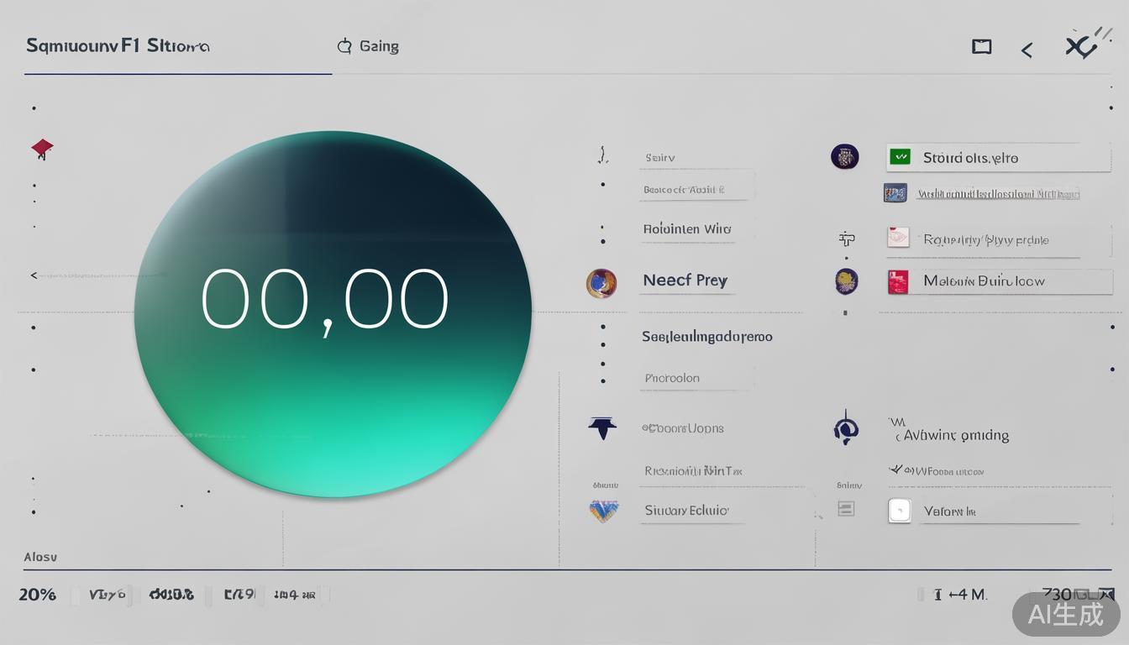
Task: Click the back chevron in the top bar
Action: (x=1027, y=50)
